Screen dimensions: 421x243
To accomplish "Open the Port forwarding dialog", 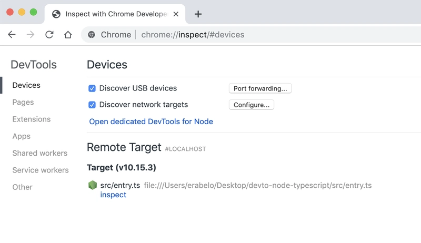I will [x=260, y=88].
